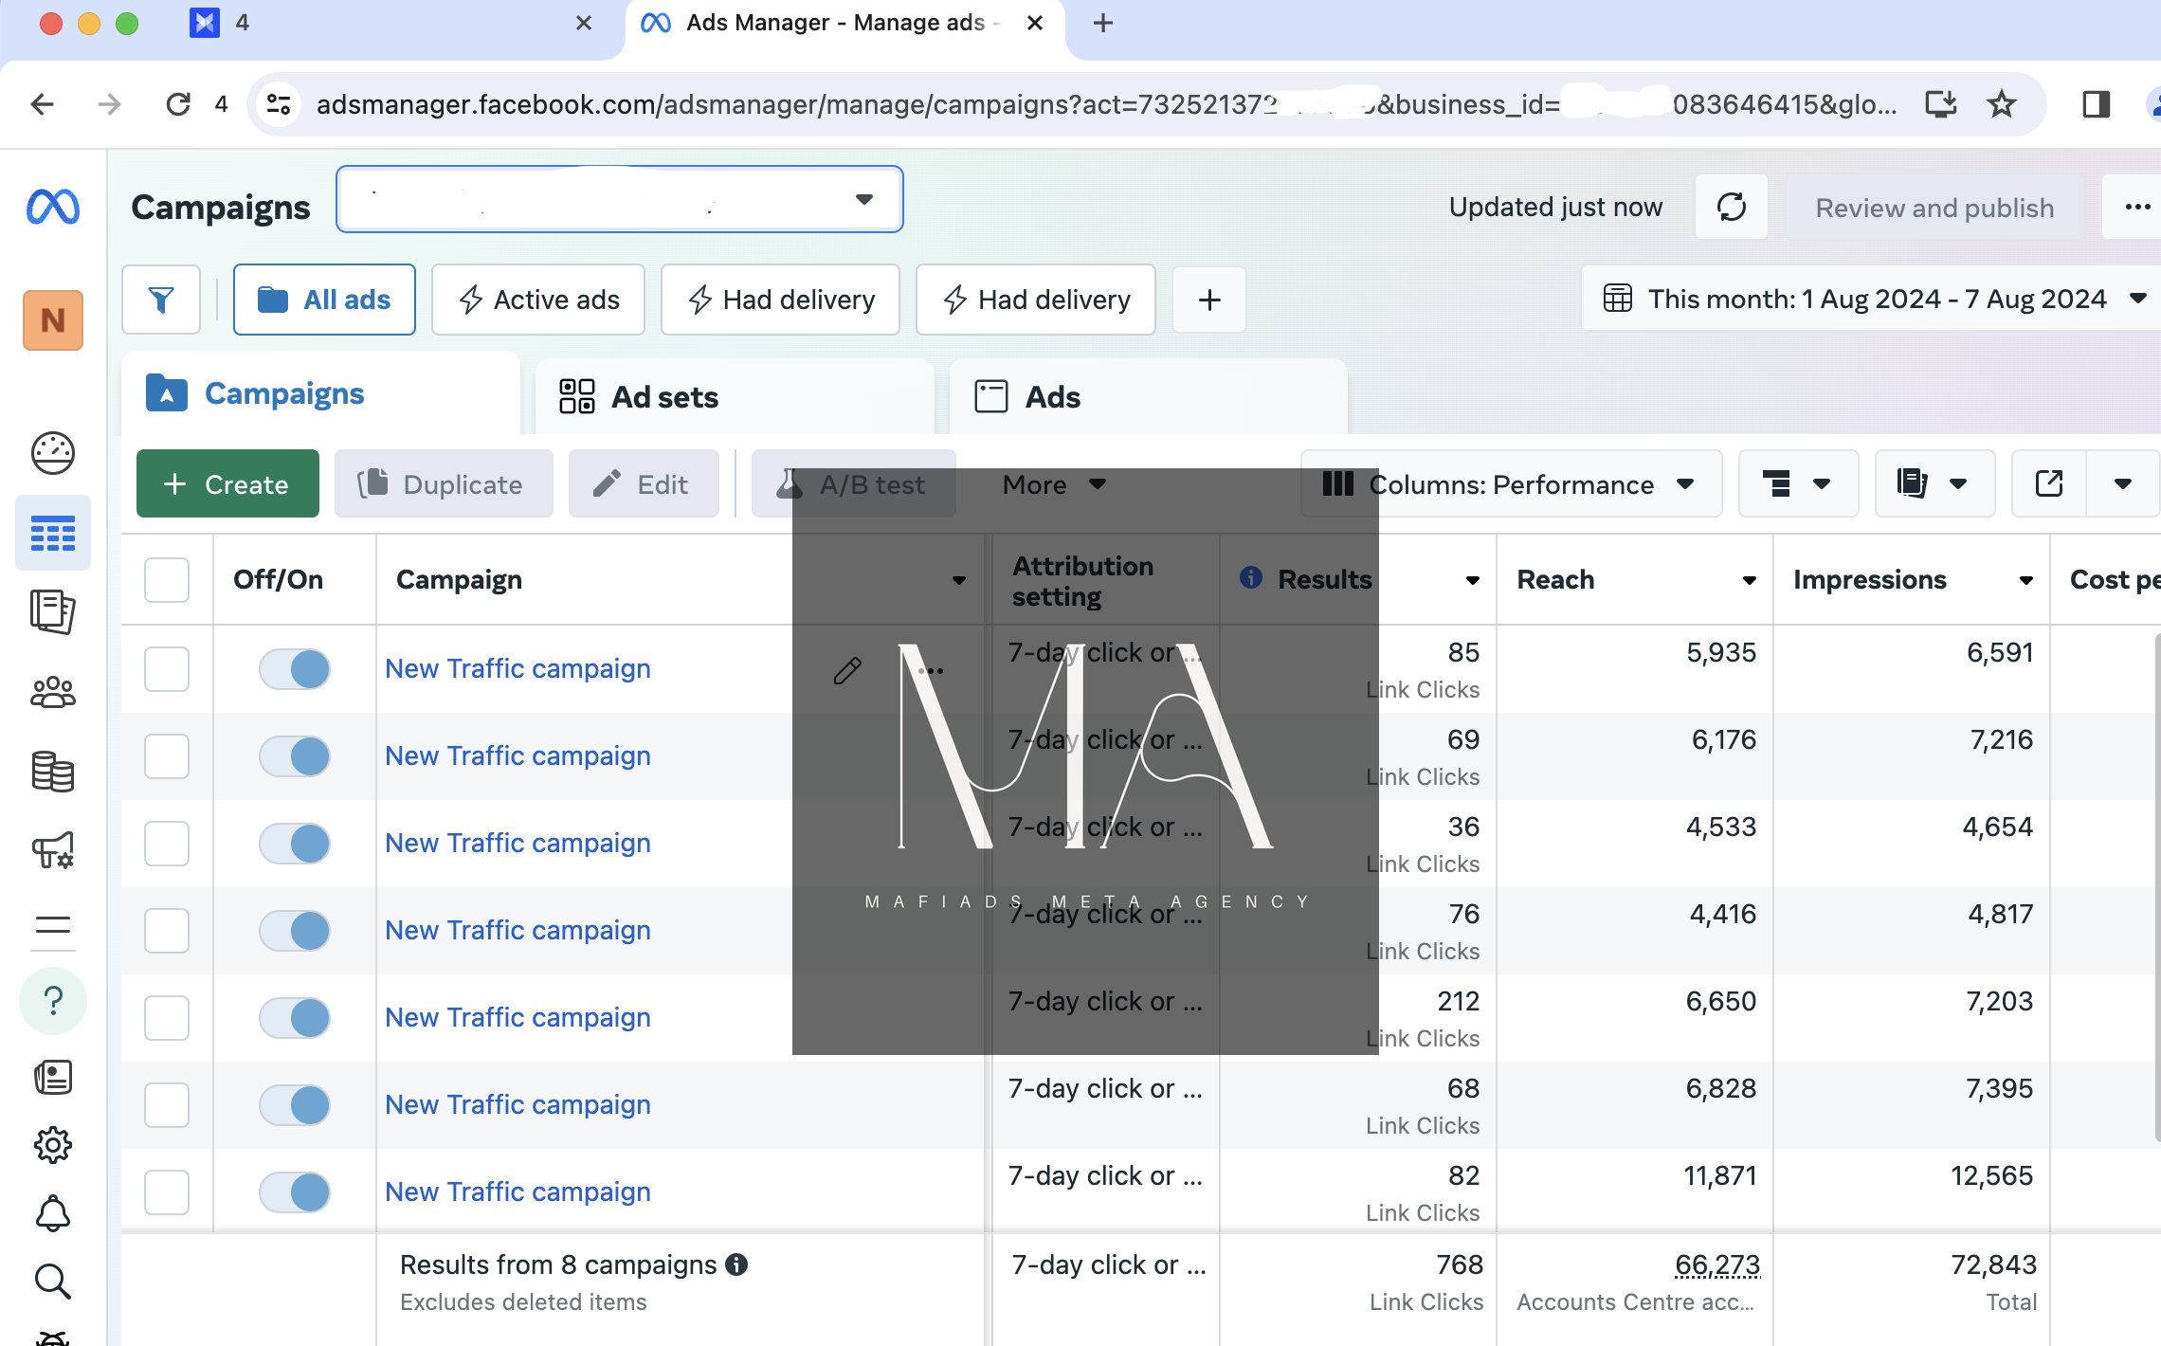Image resolution: width=2161 pixels, height=1346 pixels.
Task: Click the newspaper icon in the sidebar
Action: (x=53, y=1078)
